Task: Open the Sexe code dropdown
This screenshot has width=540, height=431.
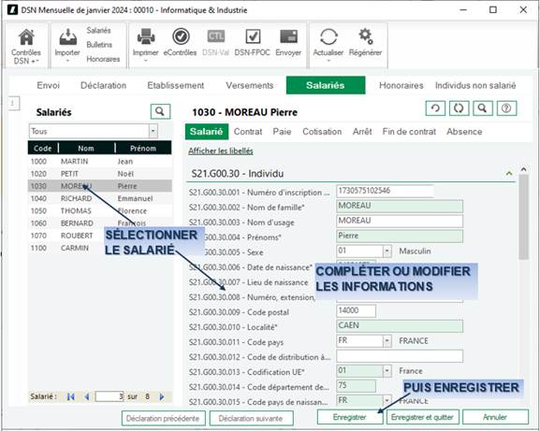Action: click(387, 251)
